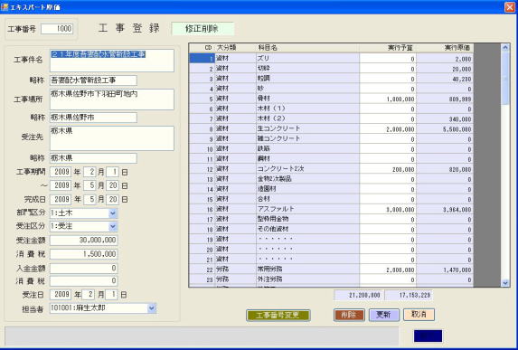Click the 骨材 budget cell 1,000,000
The image size is (518, 350).
[388, 99]
